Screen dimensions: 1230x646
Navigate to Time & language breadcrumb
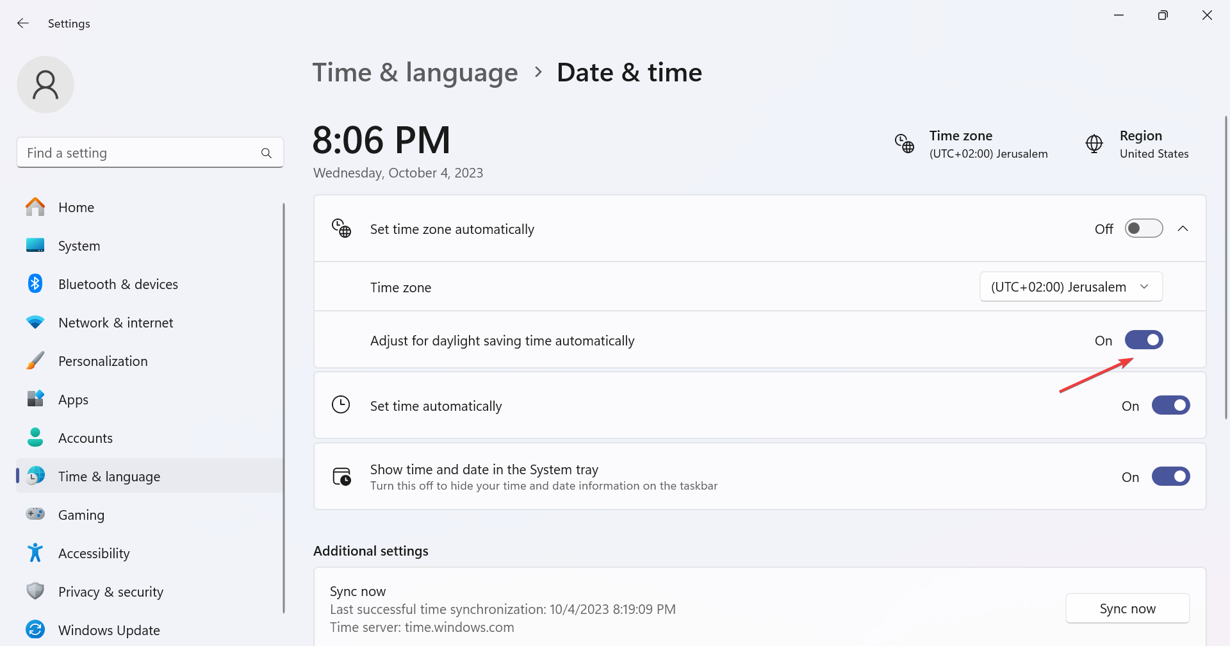click(415, 72)
